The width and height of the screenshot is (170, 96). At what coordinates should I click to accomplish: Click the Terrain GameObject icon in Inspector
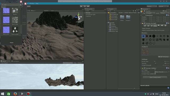(x=142, y=11)
